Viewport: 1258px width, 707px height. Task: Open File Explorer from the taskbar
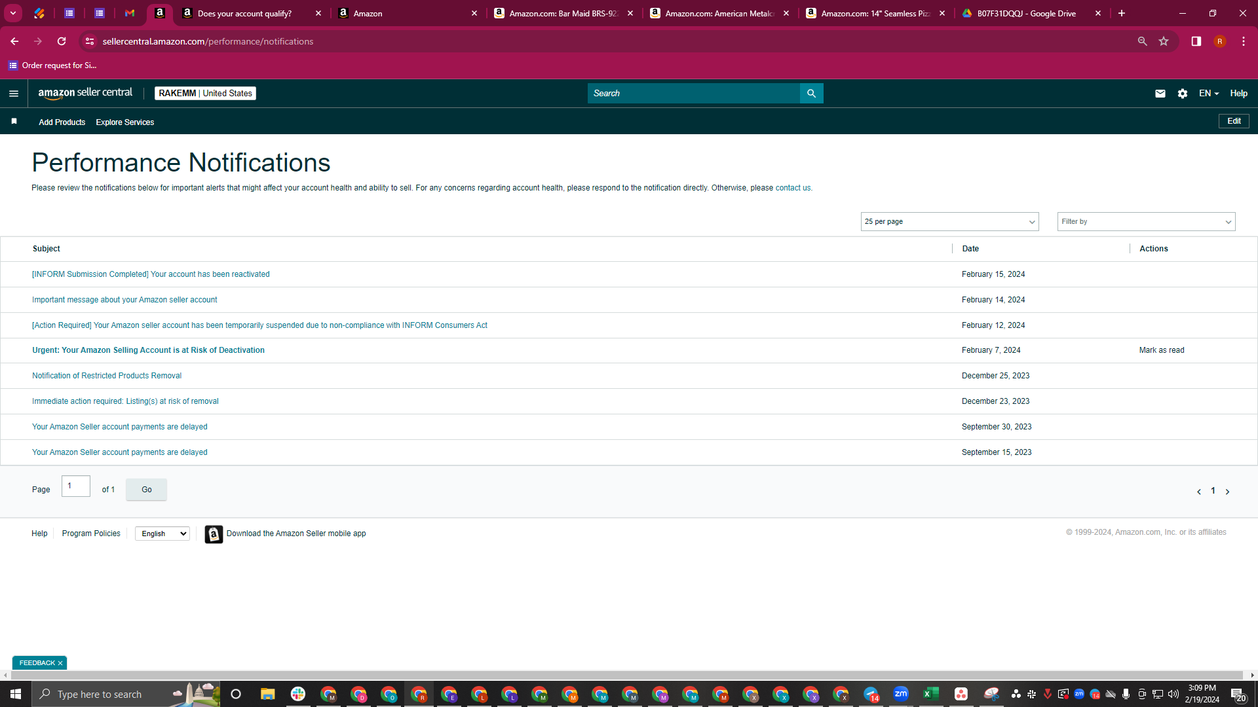coord(267,694)
